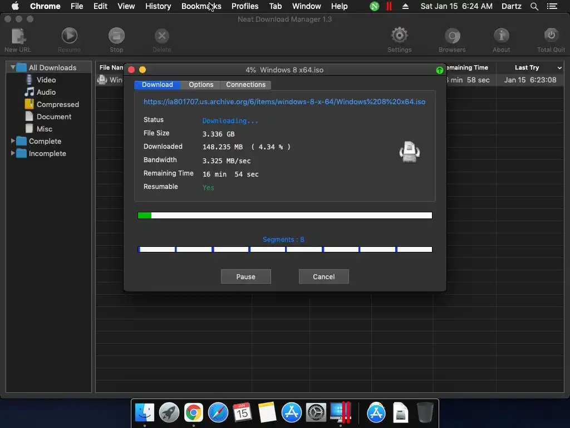
Task: Open the Apple menu
Action: tap(15, 6)
